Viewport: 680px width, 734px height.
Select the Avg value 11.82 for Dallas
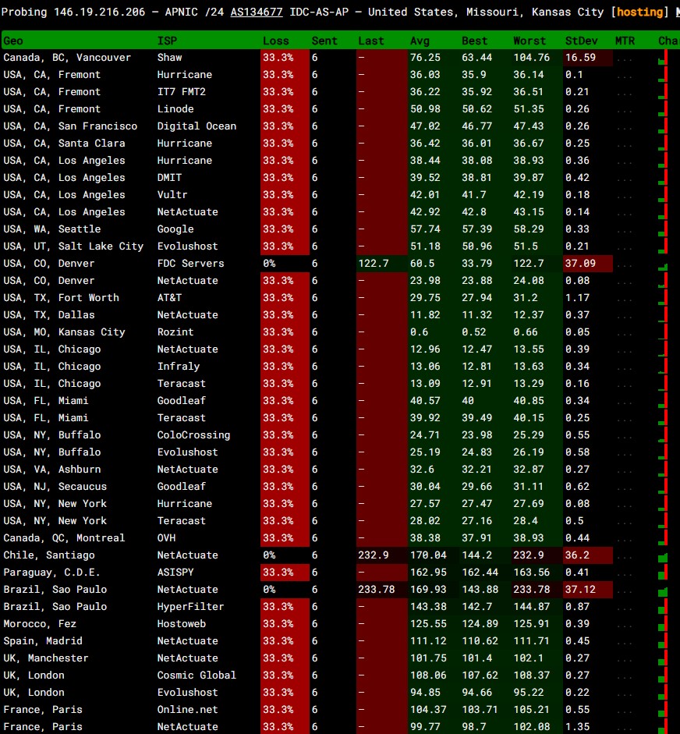point(425,314)
